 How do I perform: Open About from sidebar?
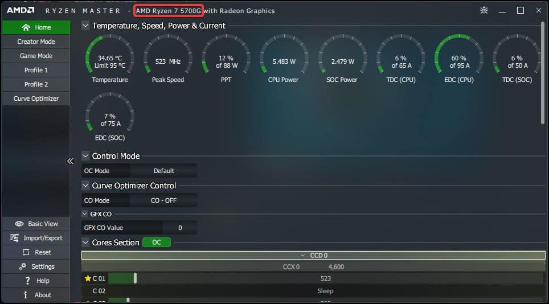pyautogui.click(x=36, y=295)
